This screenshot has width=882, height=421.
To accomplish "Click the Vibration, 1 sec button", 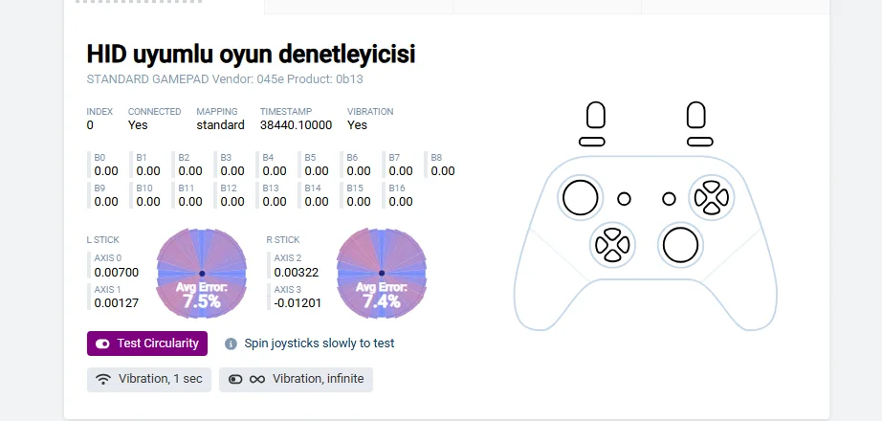I will tap(149, 379).
